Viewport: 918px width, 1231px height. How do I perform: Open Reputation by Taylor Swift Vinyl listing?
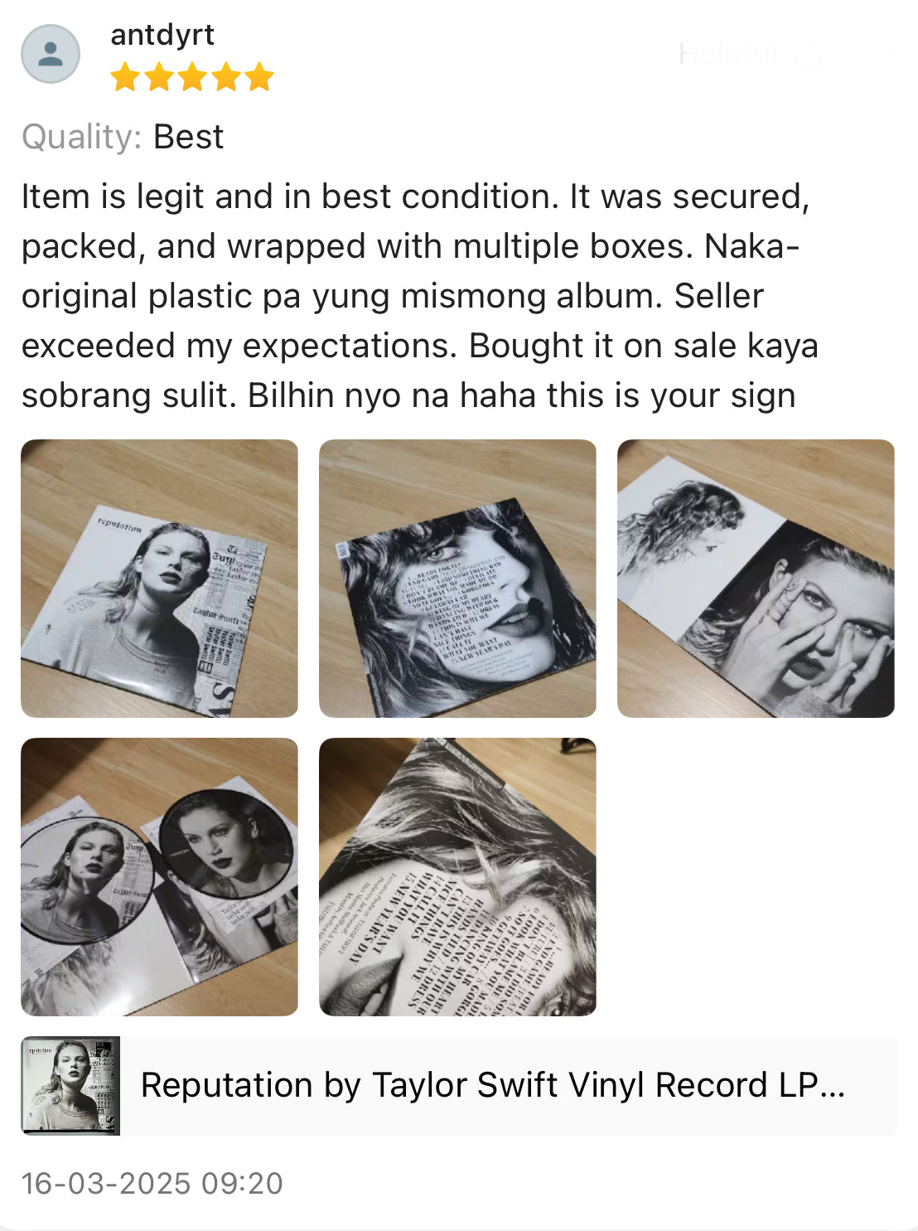click(493, 1085)
